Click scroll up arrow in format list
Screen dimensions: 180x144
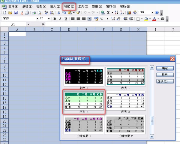click(152, 67)
